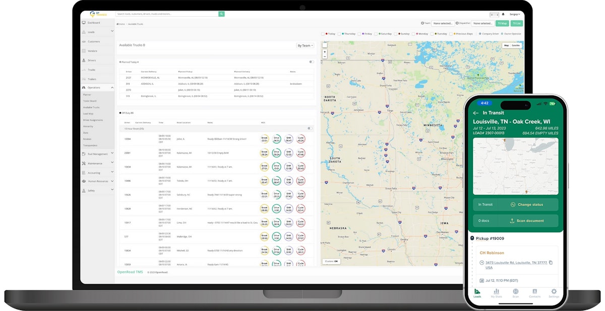The height and width of the screenshot is (311, 605).
Task: Toggle the Planned Today section switch
Action: 311,62
